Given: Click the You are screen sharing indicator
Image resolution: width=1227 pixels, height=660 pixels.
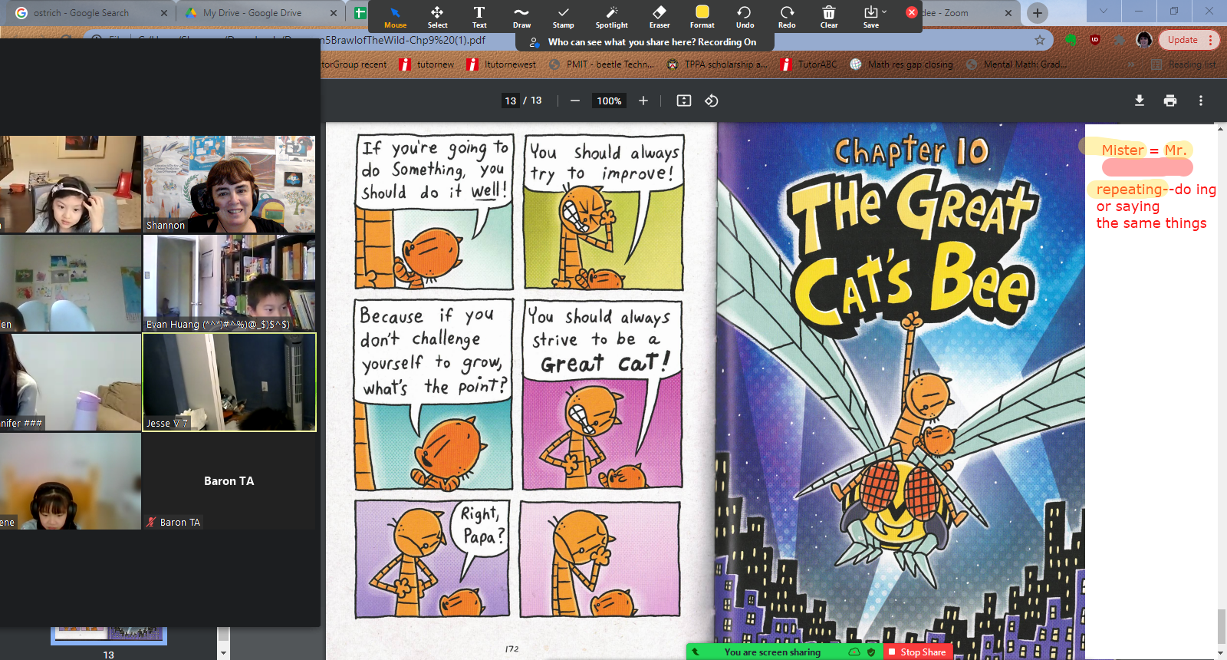Looking at the screenshot, I should coord(772,652).
